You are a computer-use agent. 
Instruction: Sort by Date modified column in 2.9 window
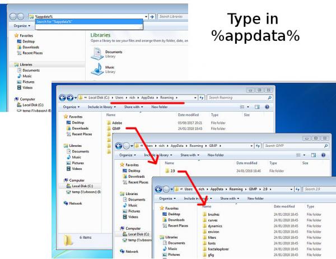(x=284, y=206)
